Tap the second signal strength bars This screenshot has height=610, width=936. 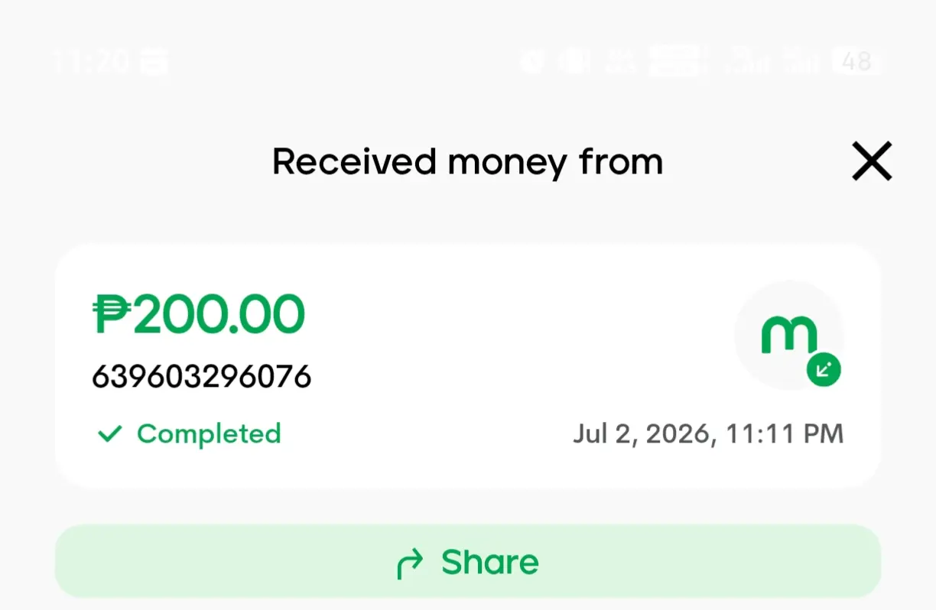click(804, 61)
